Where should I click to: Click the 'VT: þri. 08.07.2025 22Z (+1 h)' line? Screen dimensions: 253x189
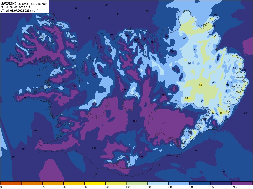coord(19,11)
